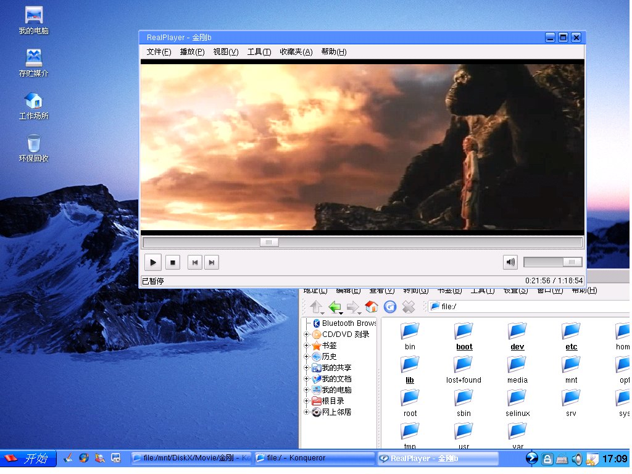Open the 视图(V) menu in RealPlayer
This screenshot has width=632, height=474.
[226, 52]
